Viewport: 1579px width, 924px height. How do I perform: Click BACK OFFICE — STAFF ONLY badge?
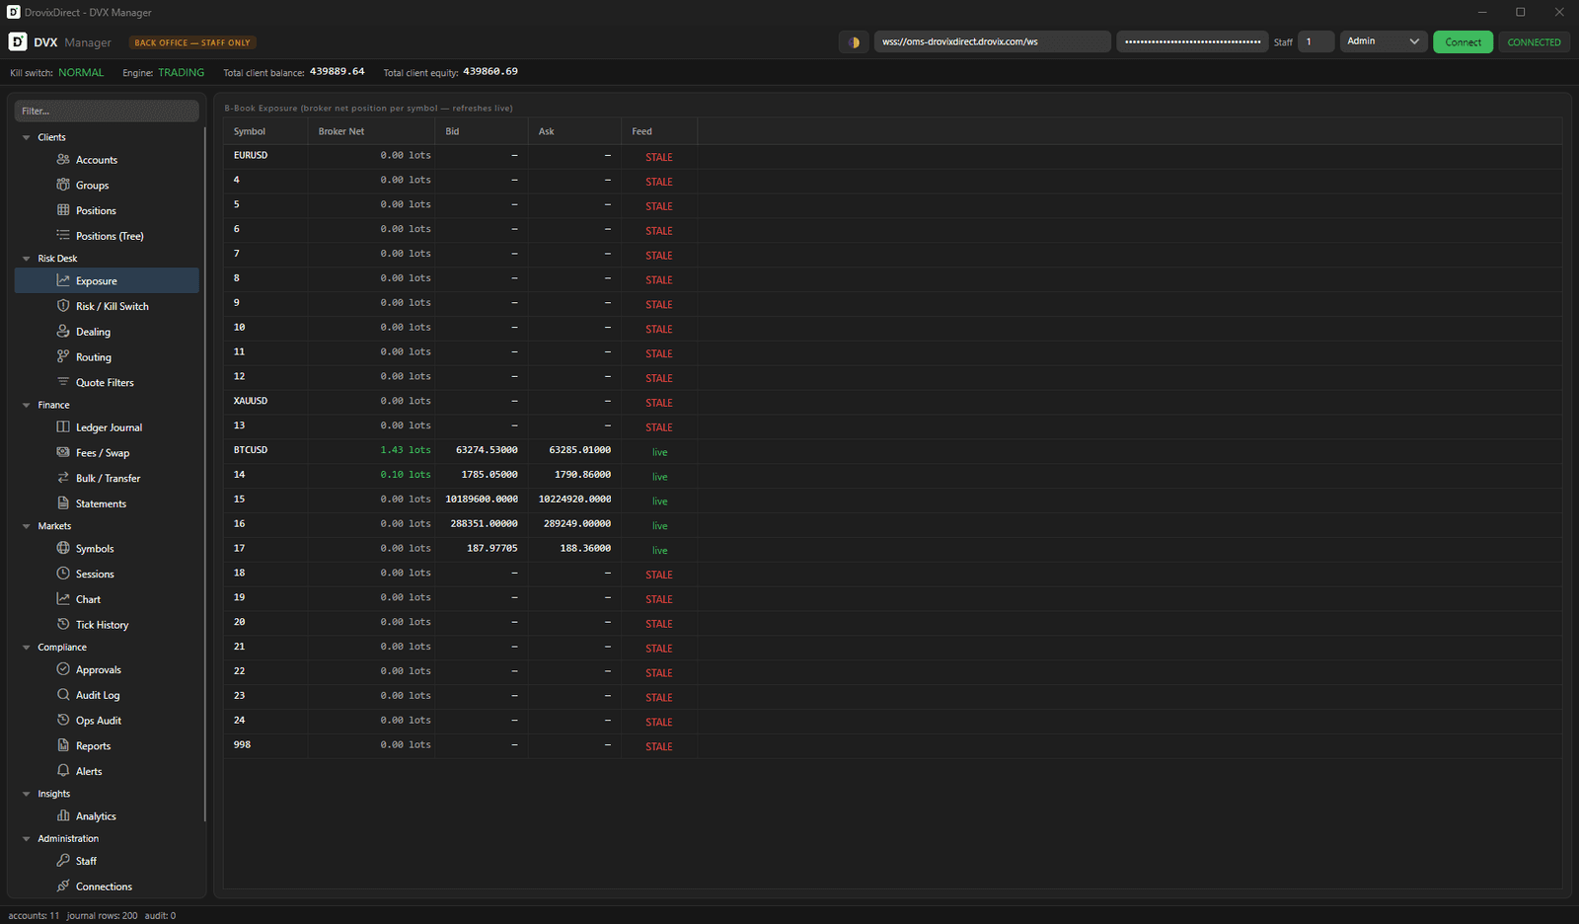click(x=193, y=42)
